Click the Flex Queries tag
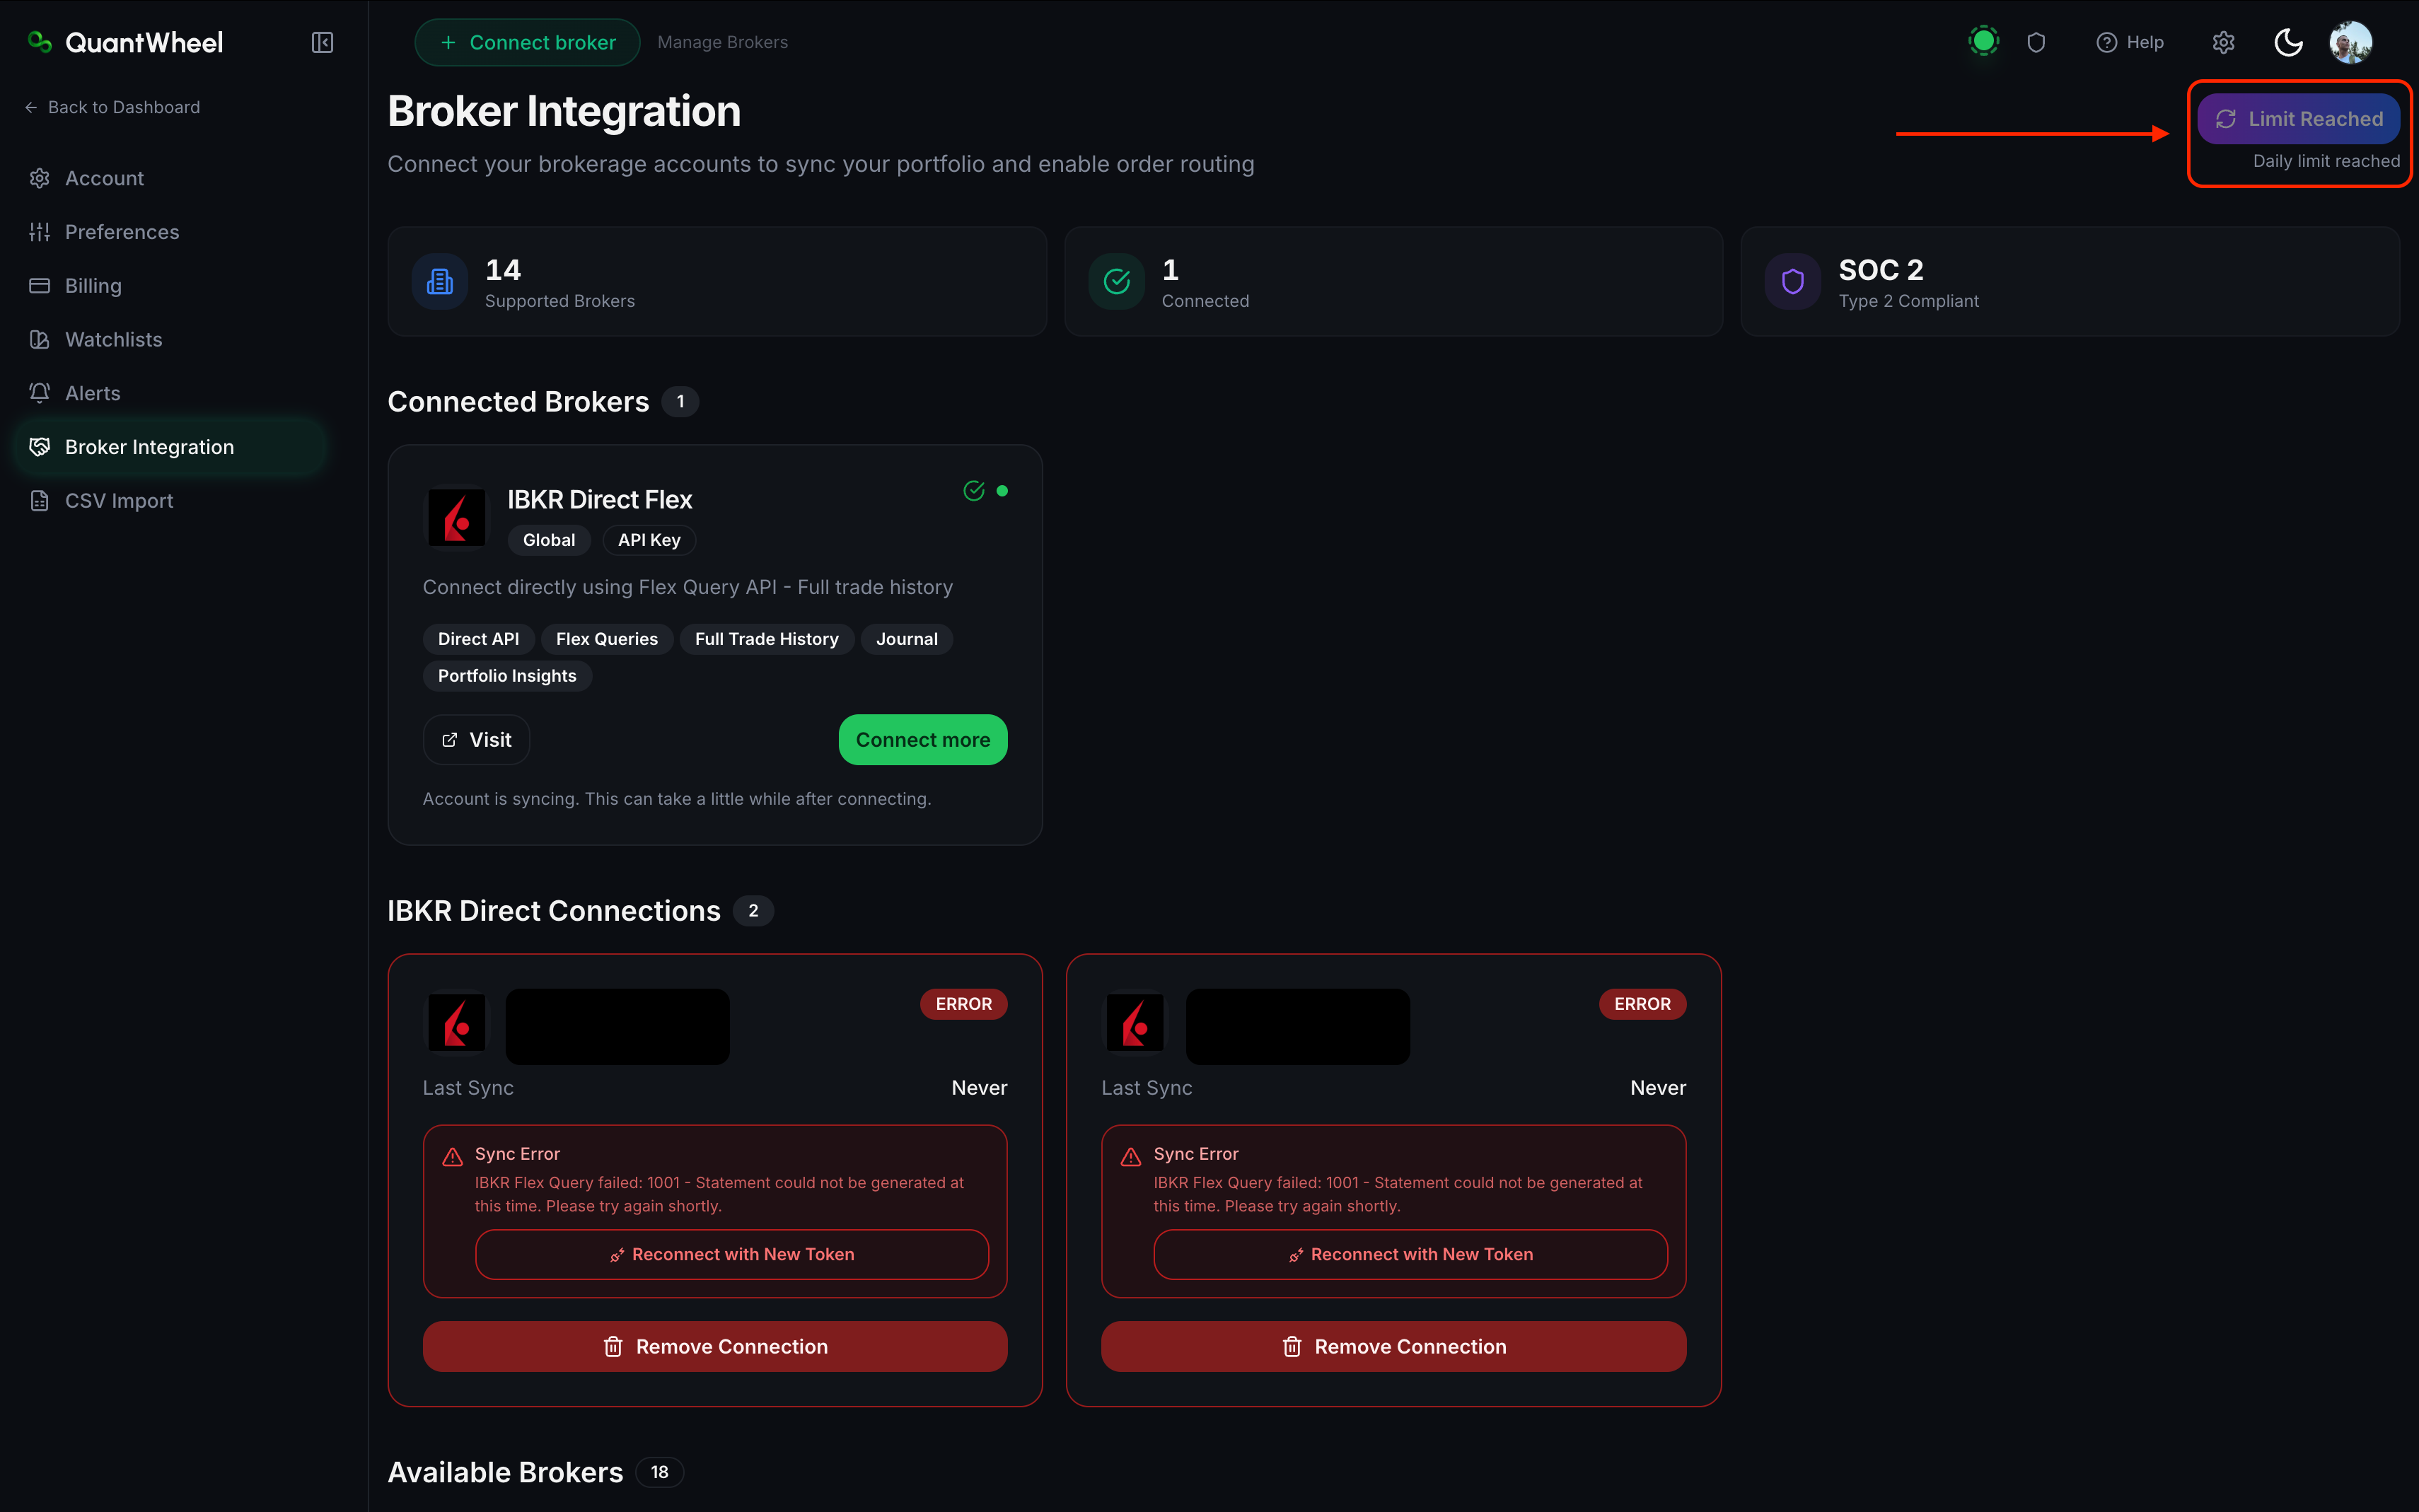This screenshot has width=2419, height=1512. coord(607,639)
